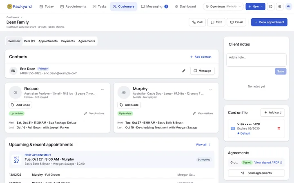The height and width of the screenshot is (183, 294).
Task: Expand the Downtown location dropdown
Action: tap(223, 7)
